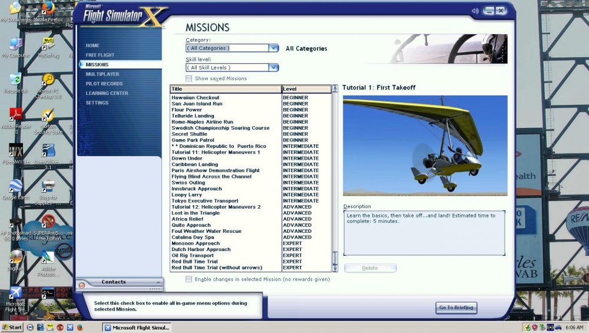Select Swedish Championship Soaring Course mission
This screenshot has width=589, height=333.
tap(220, 128)
